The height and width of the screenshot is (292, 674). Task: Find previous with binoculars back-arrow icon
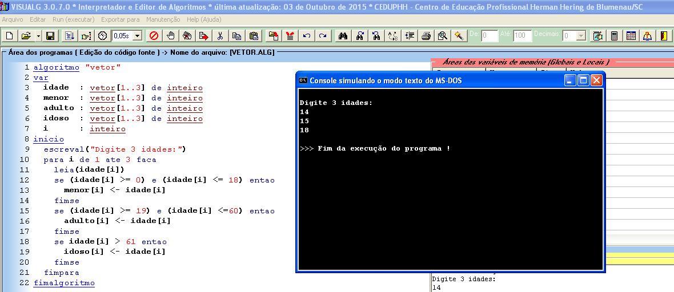tap(376, 36)
